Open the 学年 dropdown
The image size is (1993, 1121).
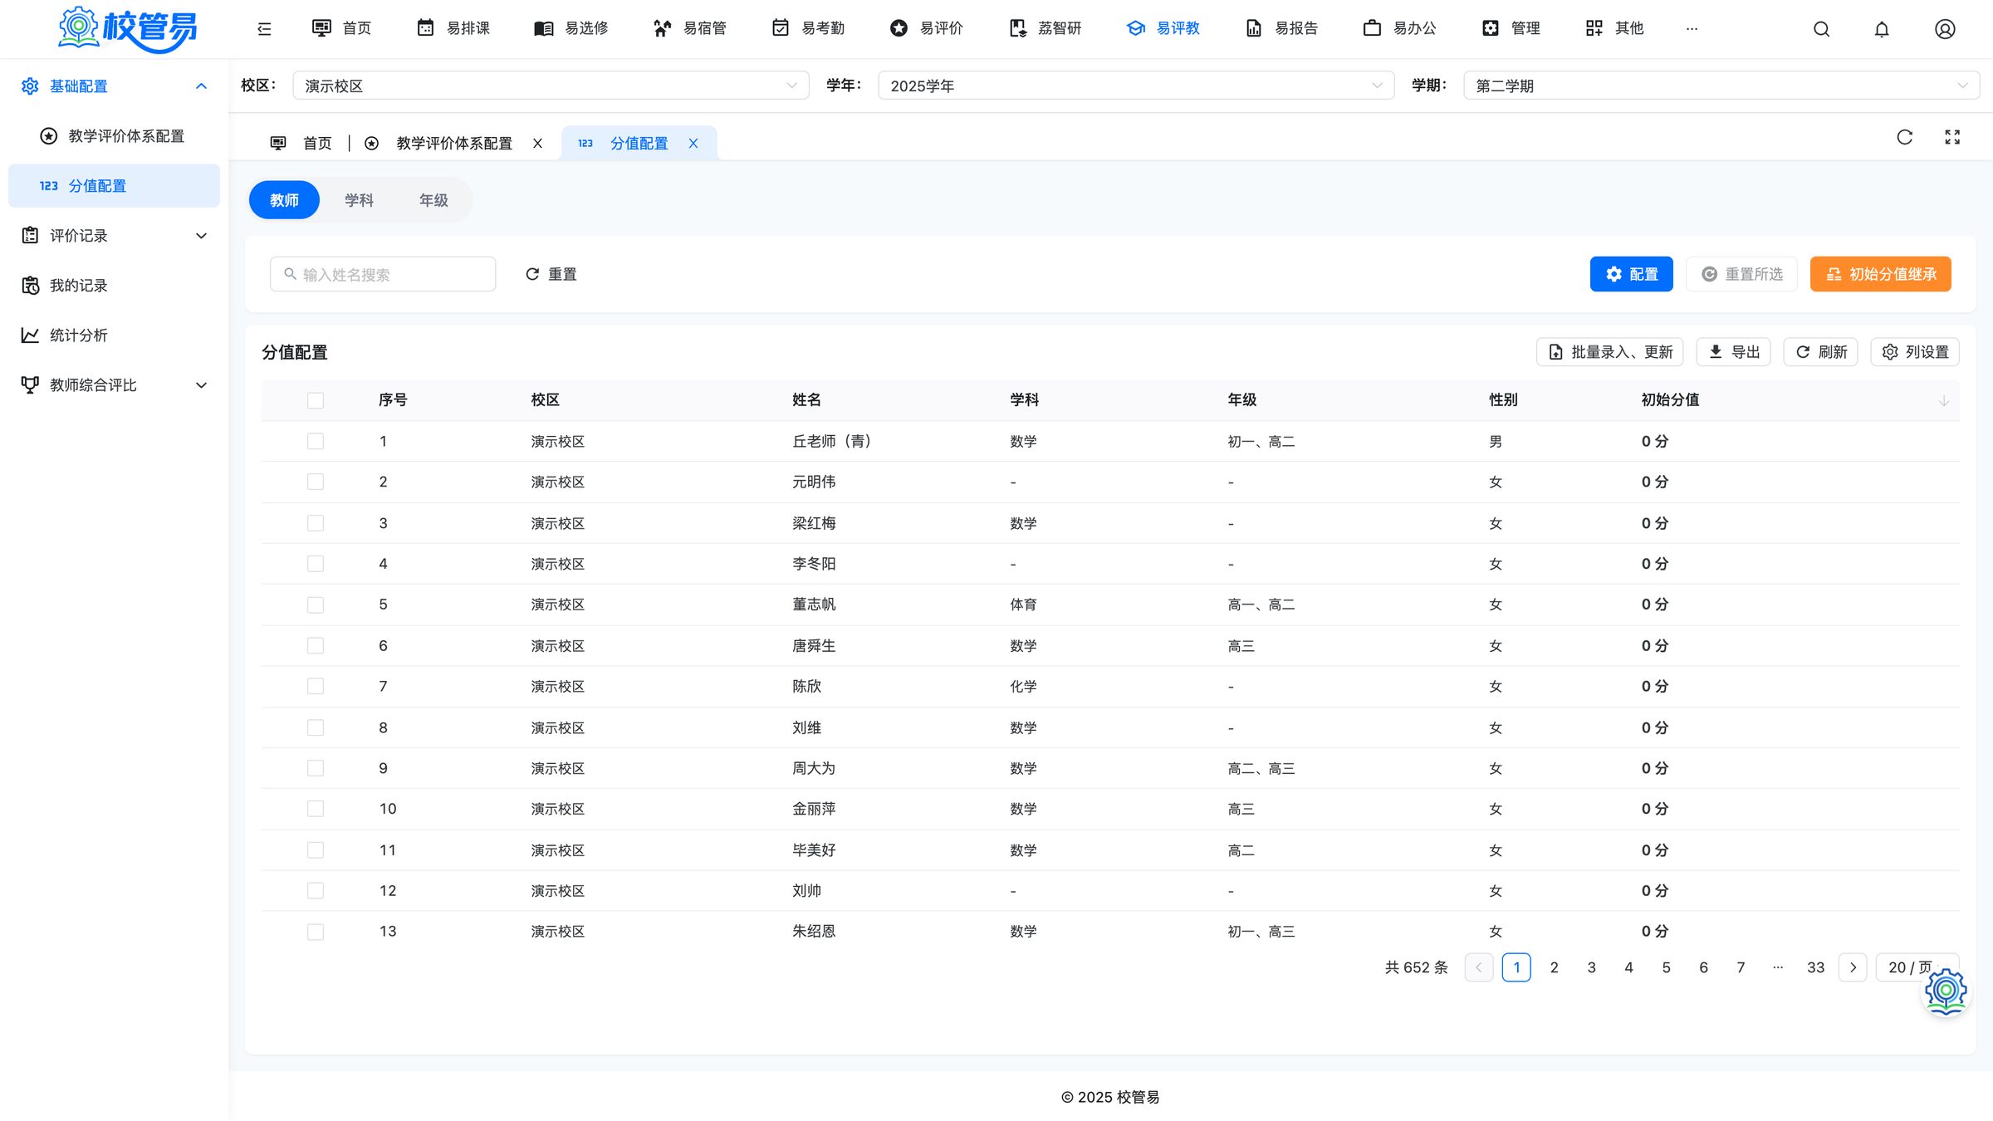(x=1136, y=86)
